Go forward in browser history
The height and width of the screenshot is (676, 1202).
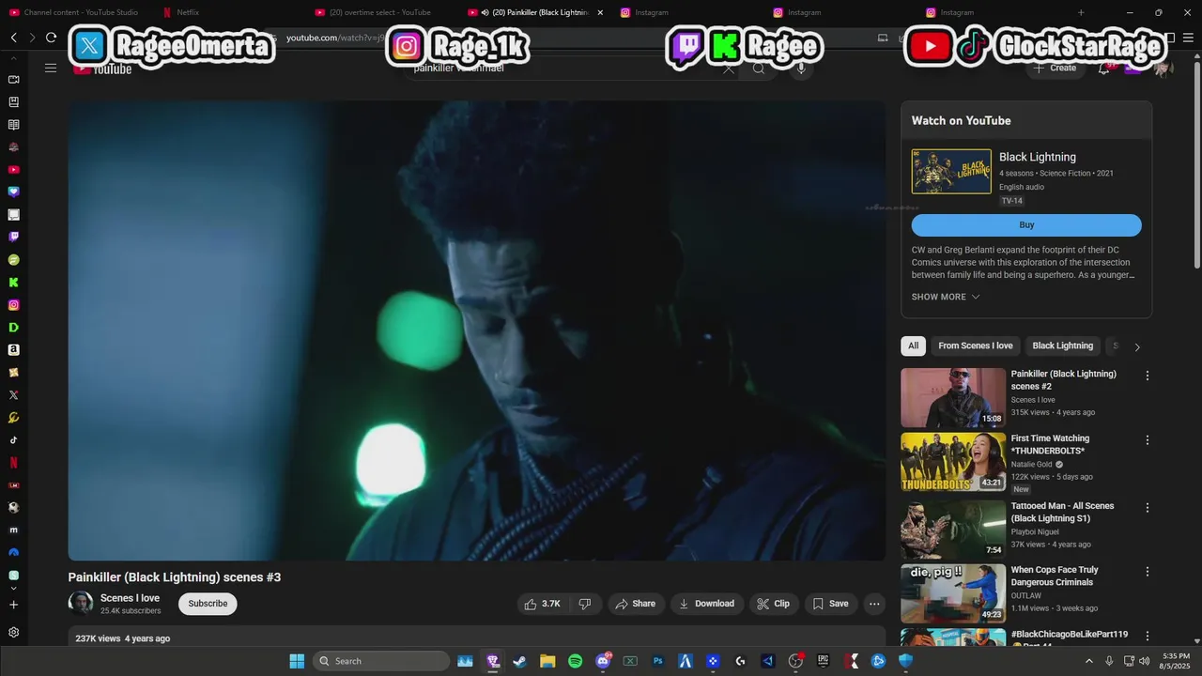point(32,38)
